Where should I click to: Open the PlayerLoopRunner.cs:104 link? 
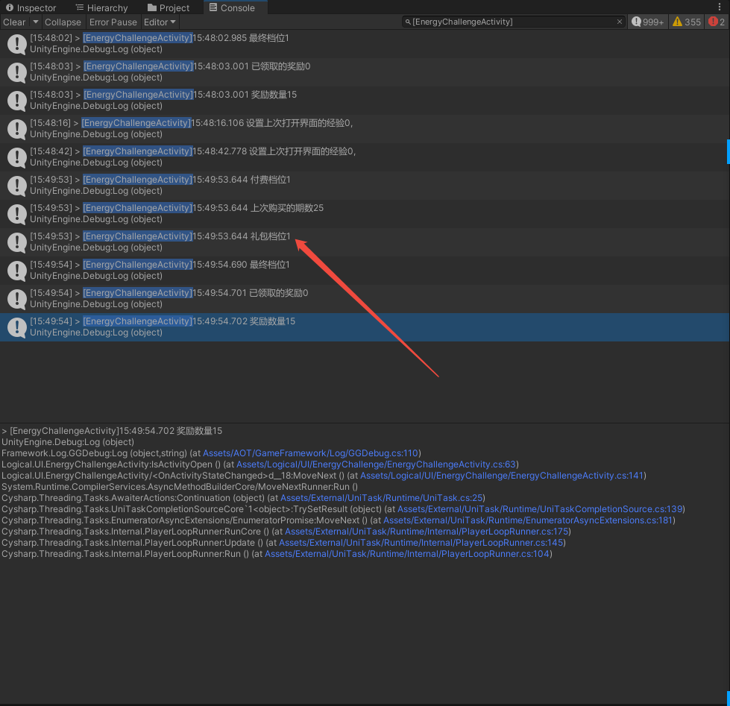pyautogui.click(x=408, y=554)
